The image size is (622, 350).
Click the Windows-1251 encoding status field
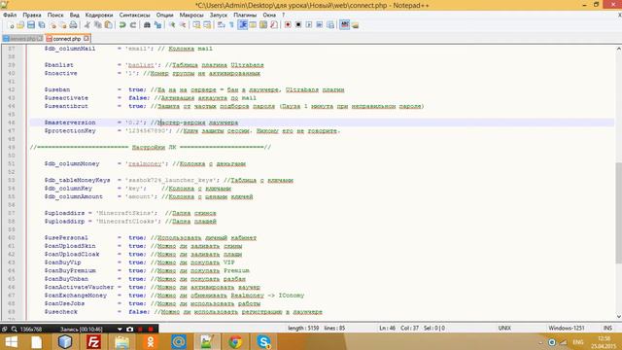tap(566, 329)
